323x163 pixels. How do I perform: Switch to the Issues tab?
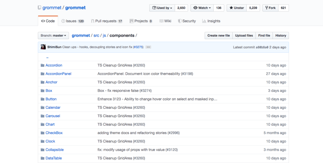(73, 21)
